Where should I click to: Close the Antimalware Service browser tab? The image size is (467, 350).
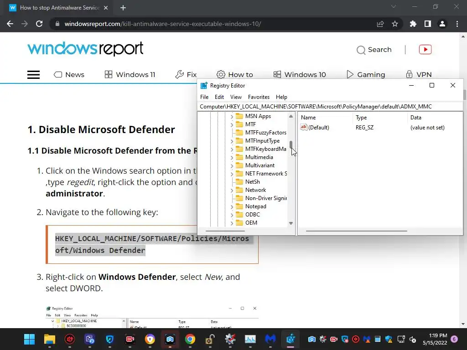tap(106, 8)
